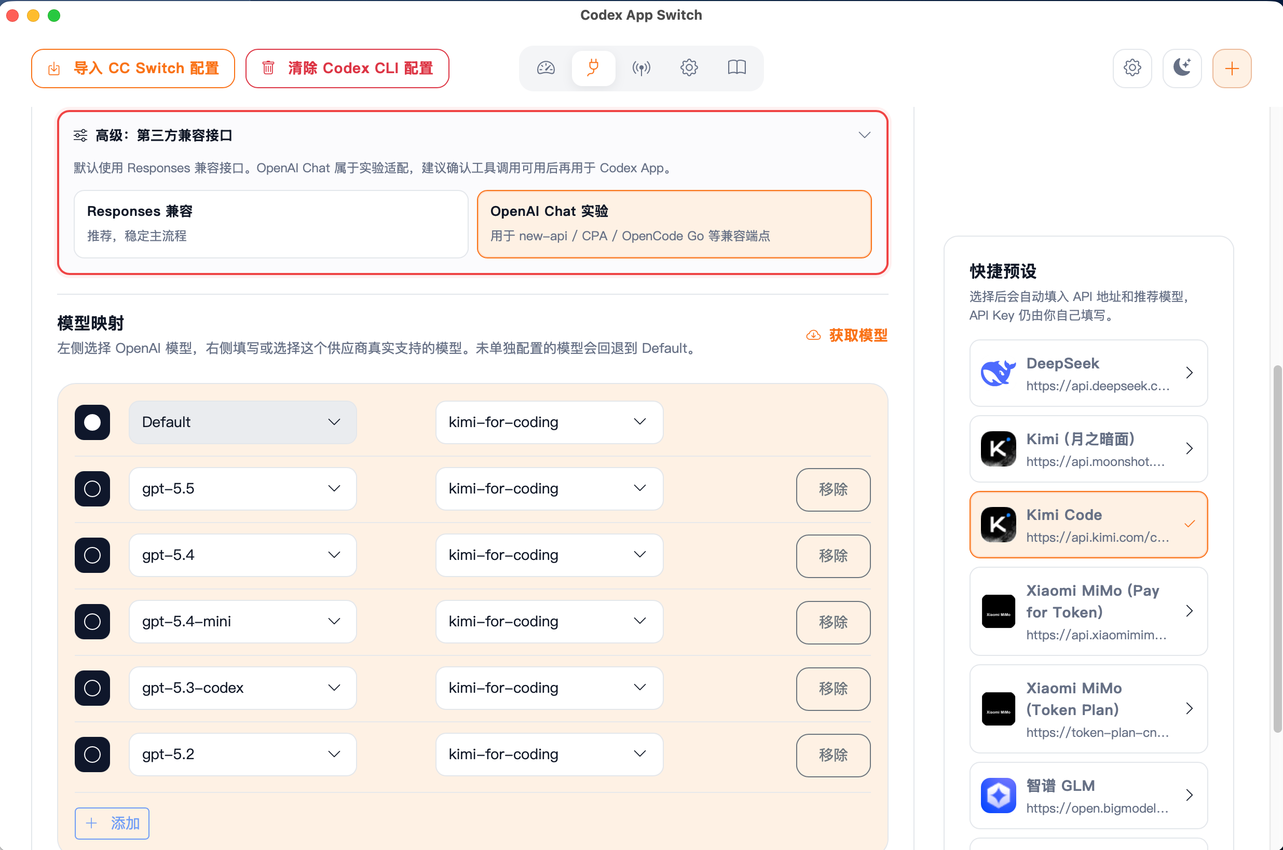Image resolution: width=1283 pixels, height=850 pixels.
Task: Click Xiaomi MiMo (Pay for Token) chevron
Action: click(1189, 611)
